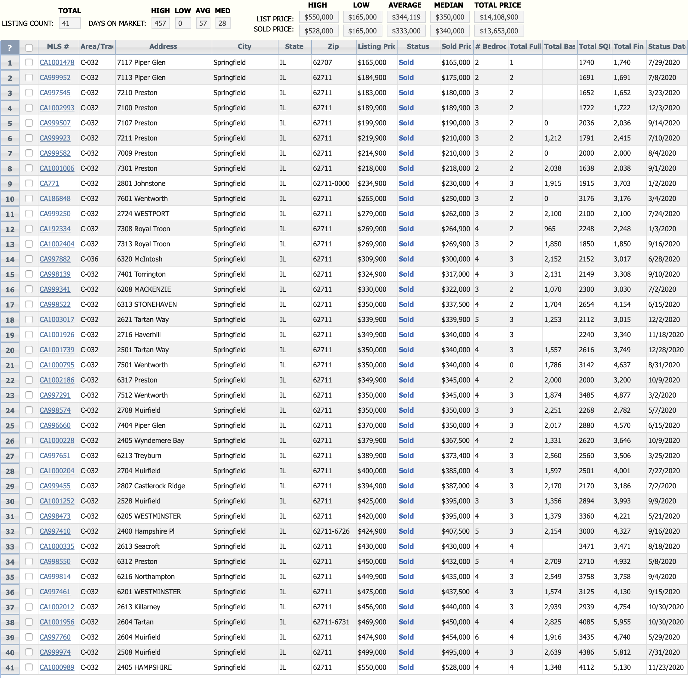Sort by Status Date column header

667,47
